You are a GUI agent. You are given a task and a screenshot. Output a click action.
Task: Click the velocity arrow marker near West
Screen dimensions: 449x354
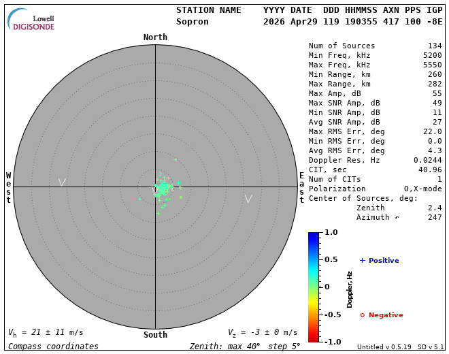(62, 182)
